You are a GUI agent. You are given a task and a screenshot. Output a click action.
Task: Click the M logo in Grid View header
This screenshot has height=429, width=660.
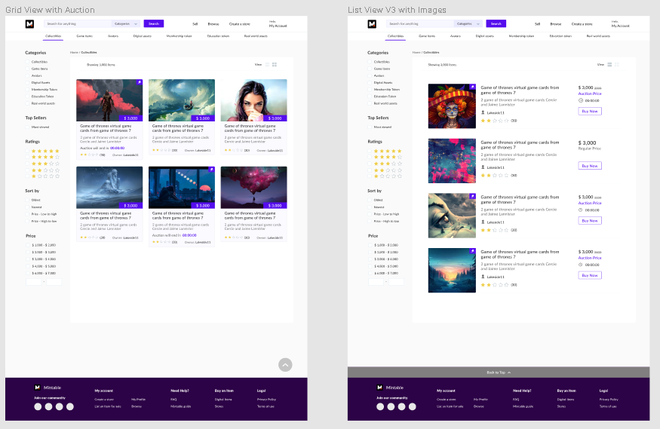[29, 24]
